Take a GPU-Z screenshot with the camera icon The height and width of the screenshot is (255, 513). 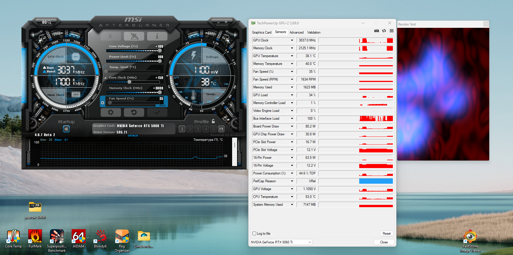(377, 31)
